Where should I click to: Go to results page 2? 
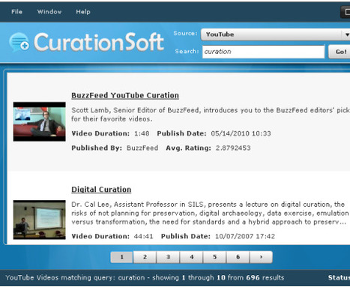[x=145, y=257]
